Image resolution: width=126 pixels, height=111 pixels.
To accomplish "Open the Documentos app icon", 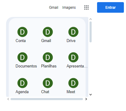I will (x=22, y=57).
